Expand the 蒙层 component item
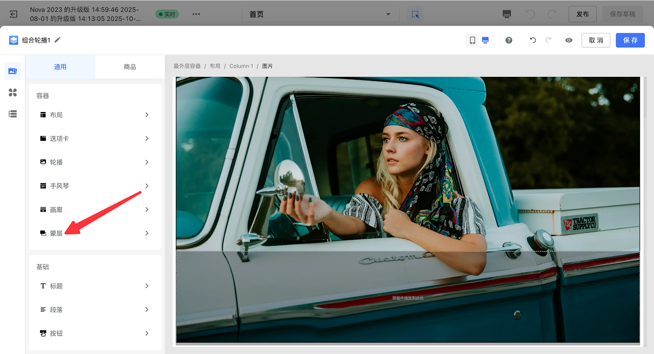 pyautogui.click(x=94, y=233)
